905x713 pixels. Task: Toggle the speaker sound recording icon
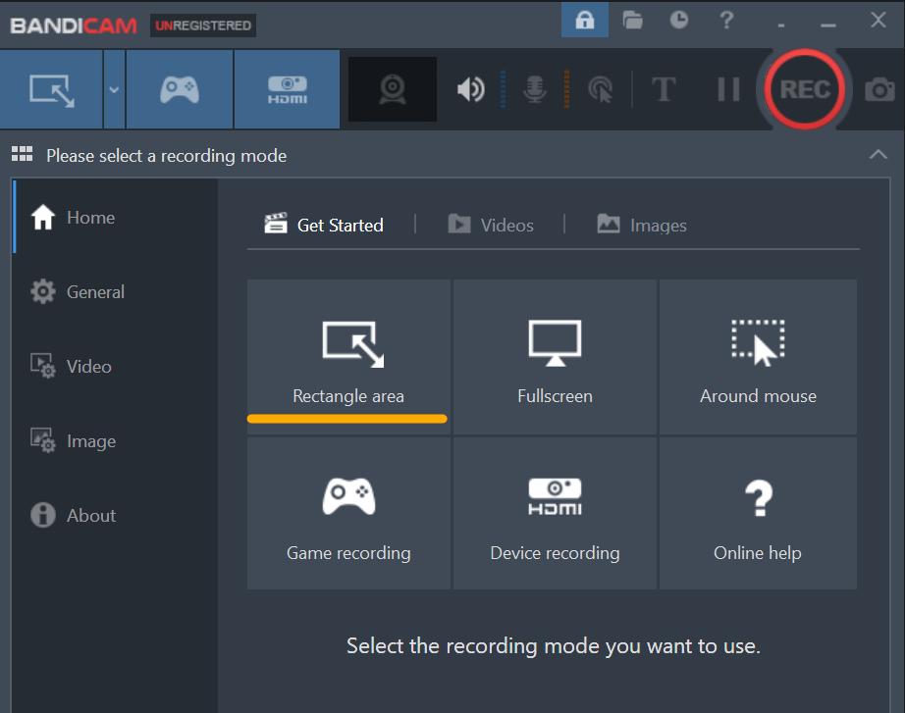pos(471,89)
